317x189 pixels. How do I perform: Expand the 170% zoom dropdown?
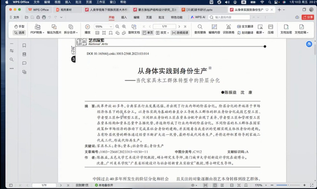[111, 27]
